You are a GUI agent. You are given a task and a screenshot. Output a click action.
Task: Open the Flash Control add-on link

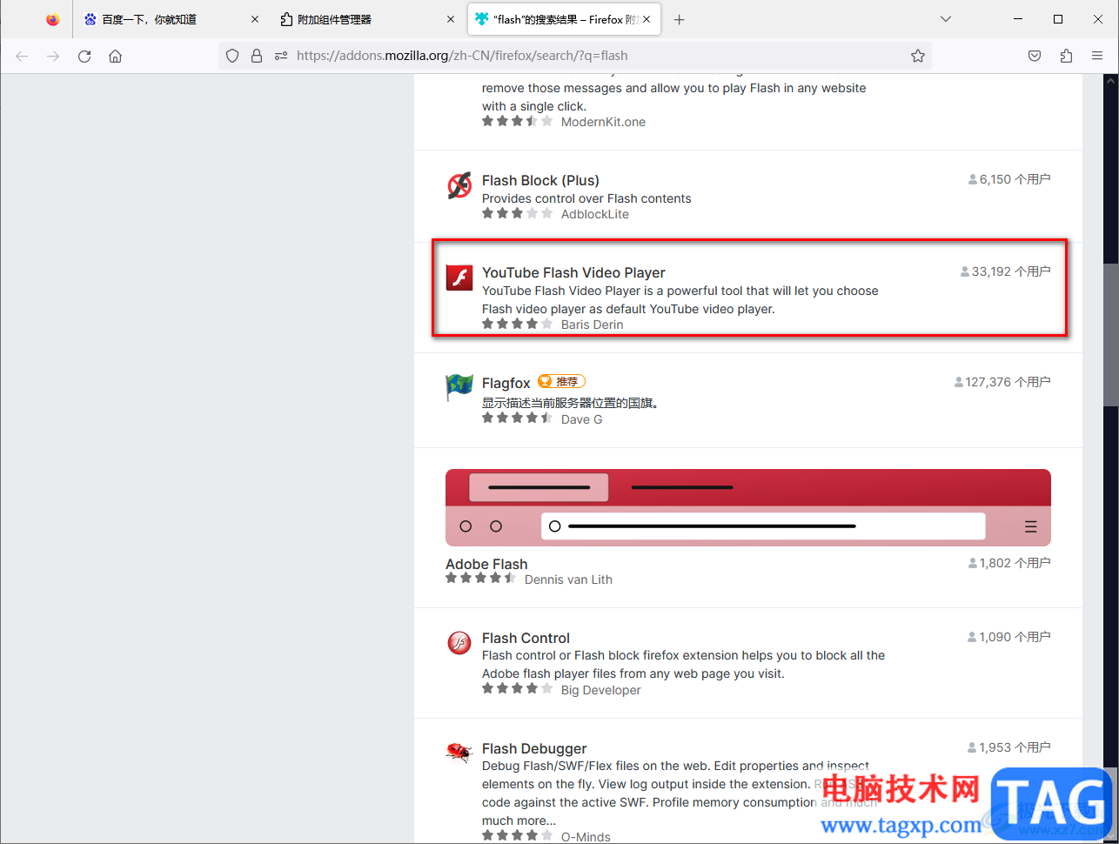tap(526, 638)
